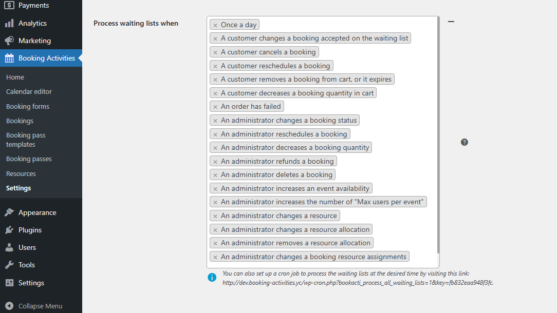Click the help question mark icon
Viewport: 557px width, 313px height.
tap(465, 142)
